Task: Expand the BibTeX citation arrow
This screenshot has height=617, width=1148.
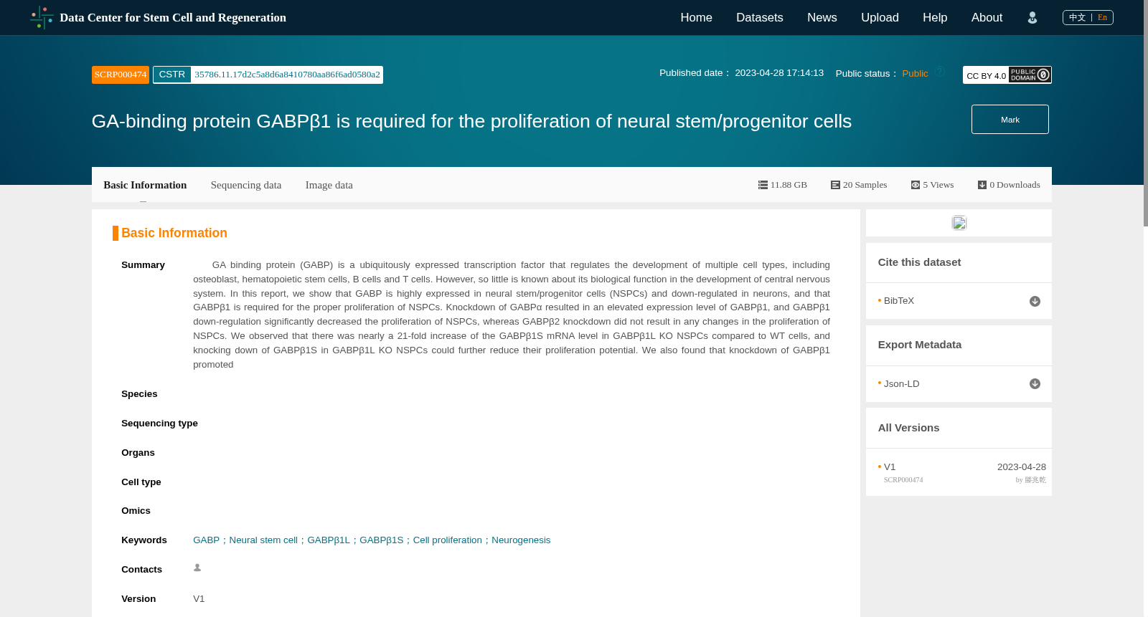Action: tap(1035, 301)
